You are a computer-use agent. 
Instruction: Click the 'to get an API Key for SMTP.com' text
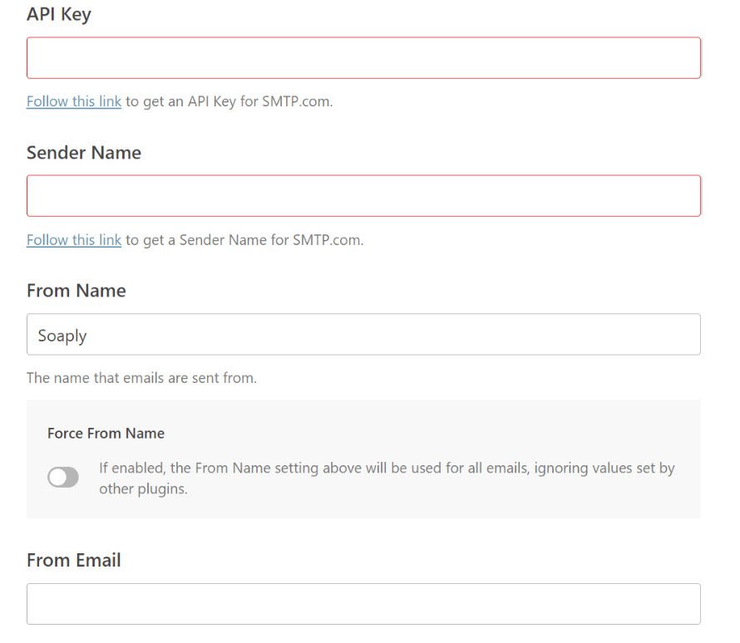[229, 101]
